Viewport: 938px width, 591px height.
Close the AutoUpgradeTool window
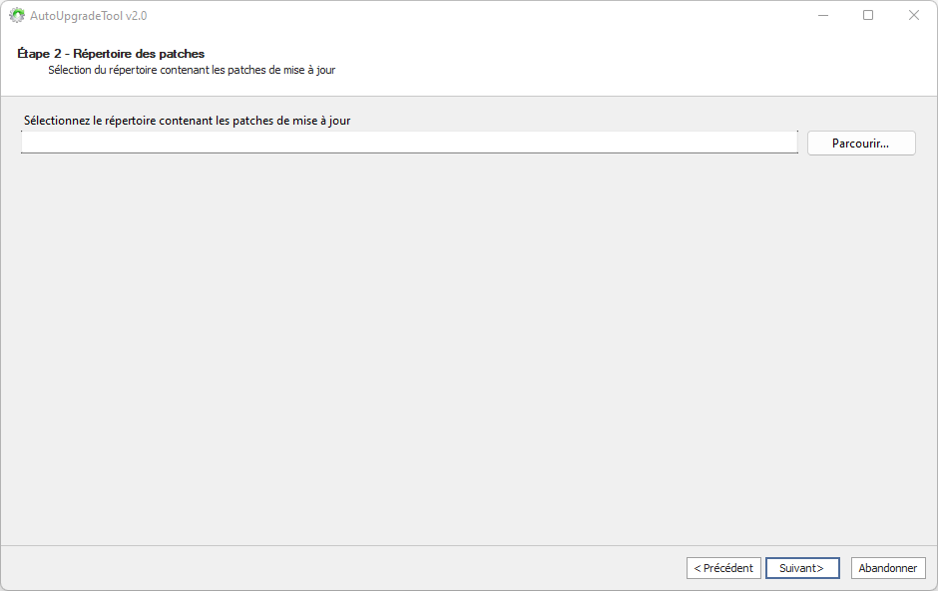[x=913, y=15]
